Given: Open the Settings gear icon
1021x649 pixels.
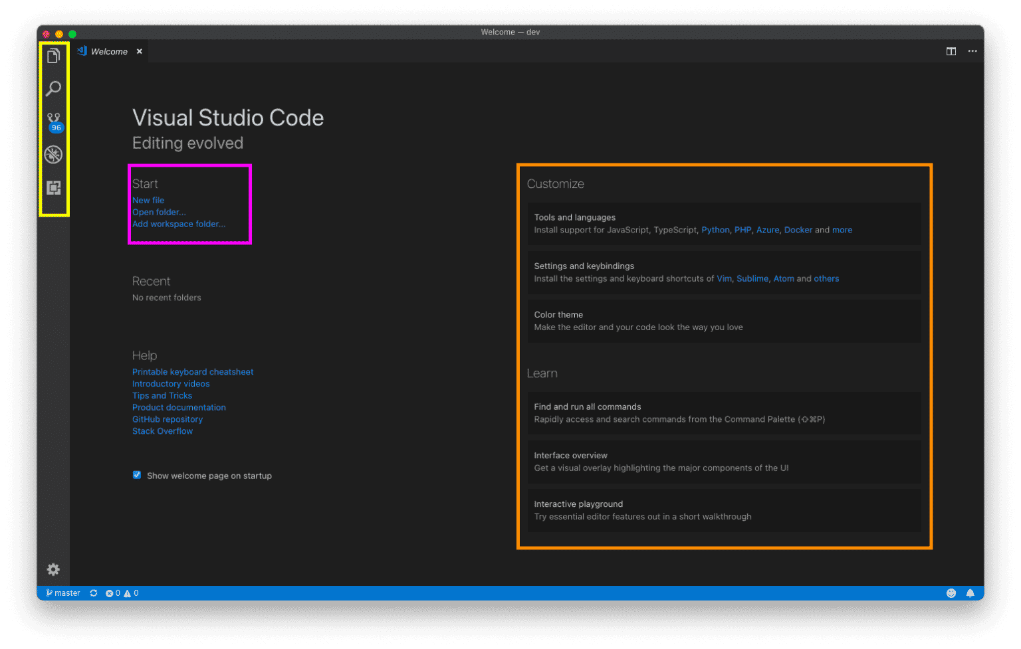Looking at the screenshot, I should [53, 569].
